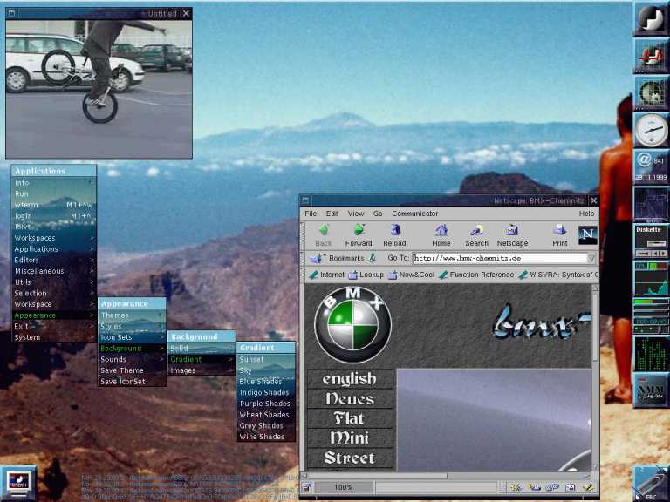Go back in Netscape

click(x=324, y=234)
